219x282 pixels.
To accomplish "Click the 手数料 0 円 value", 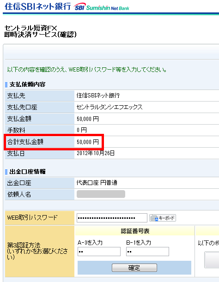I will tap(82, 130).
